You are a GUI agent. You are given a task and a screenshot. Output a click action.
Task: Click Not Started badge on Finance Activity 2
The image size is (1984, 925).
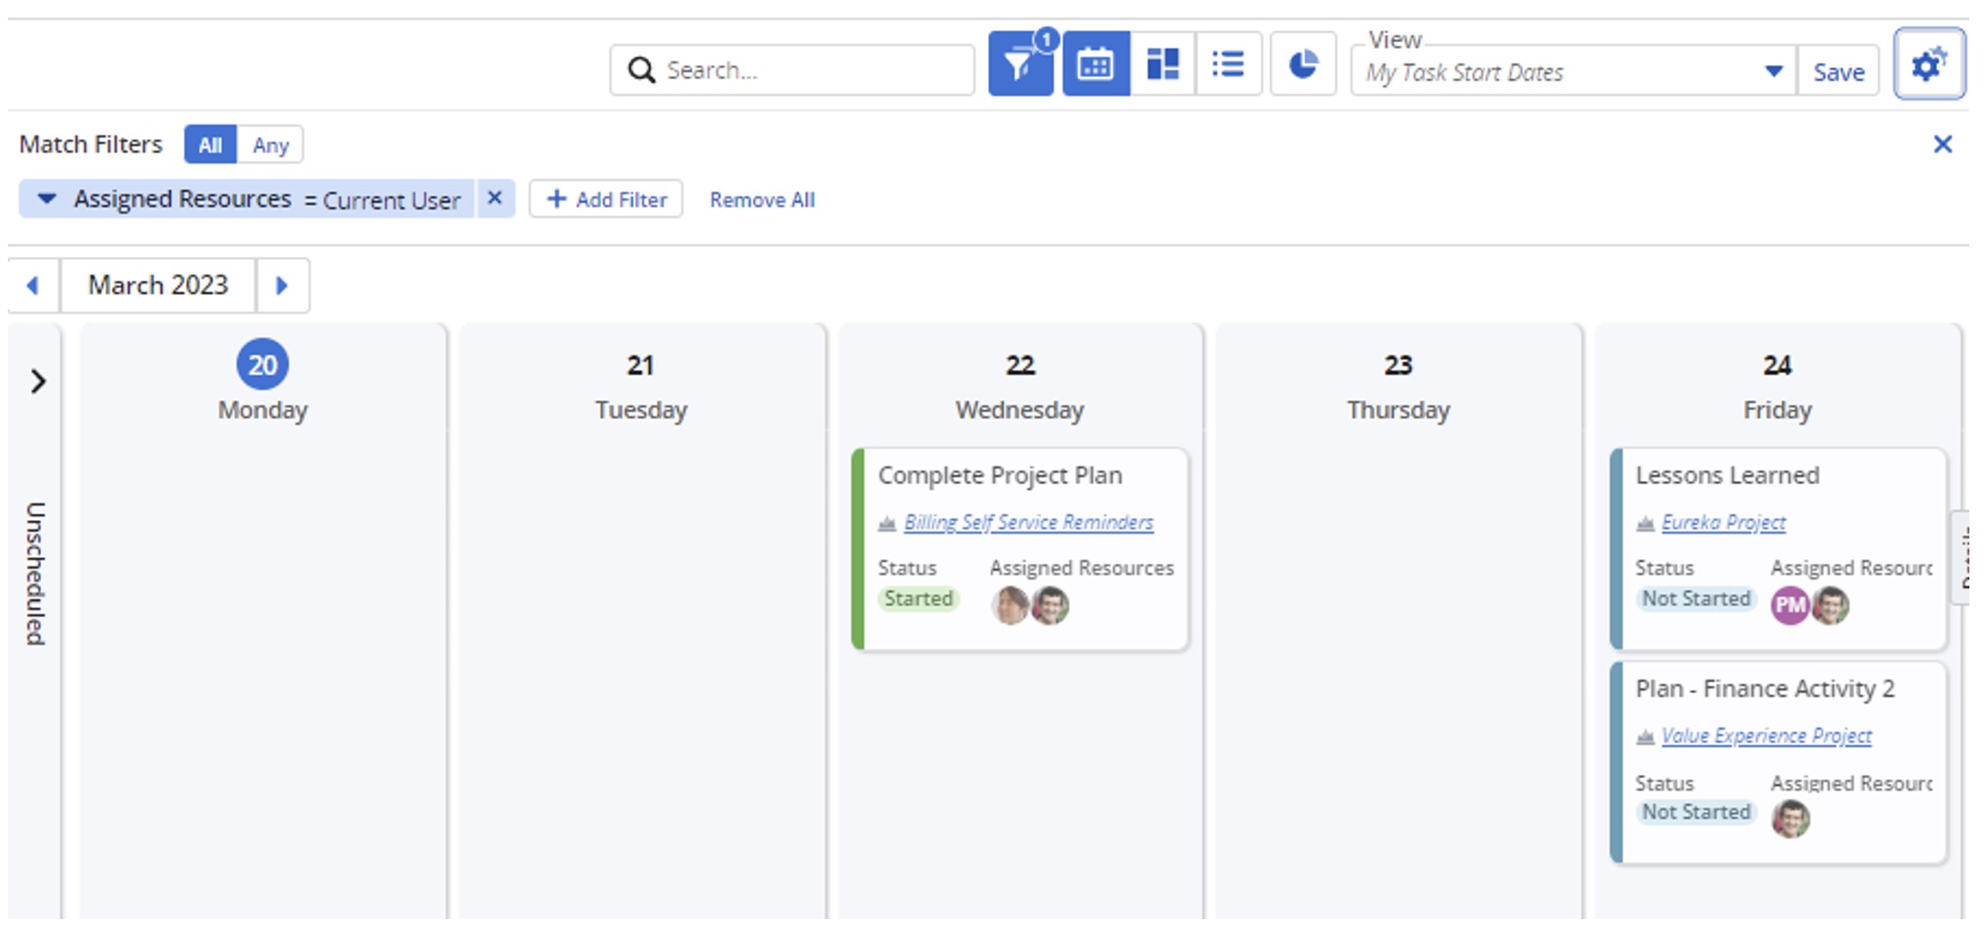(x=1696, y=811)
